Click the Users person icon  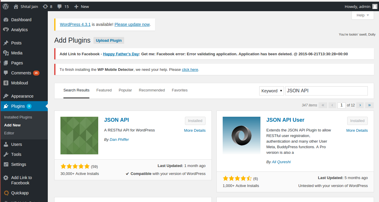[x=6, y=144]
